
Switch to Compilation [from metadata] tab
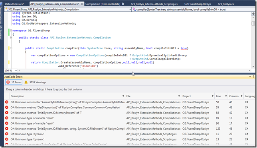pyautogui.click(x=103, y=4)
